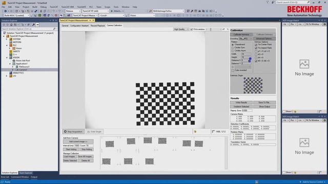328x184 pixels.
Task: Click the Width input field in Pattern group
Action: [246, 54]
